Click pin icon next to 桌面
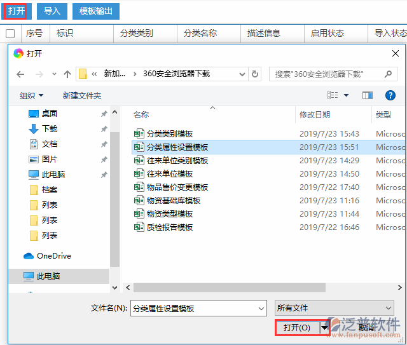Image resolution: width=407 pixels, height=345 pixels. (x=104, y=114)
